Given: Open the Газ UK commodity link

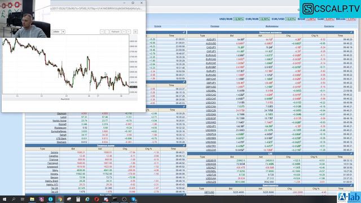Looking at the screenshot, I should tap(55, 188).
